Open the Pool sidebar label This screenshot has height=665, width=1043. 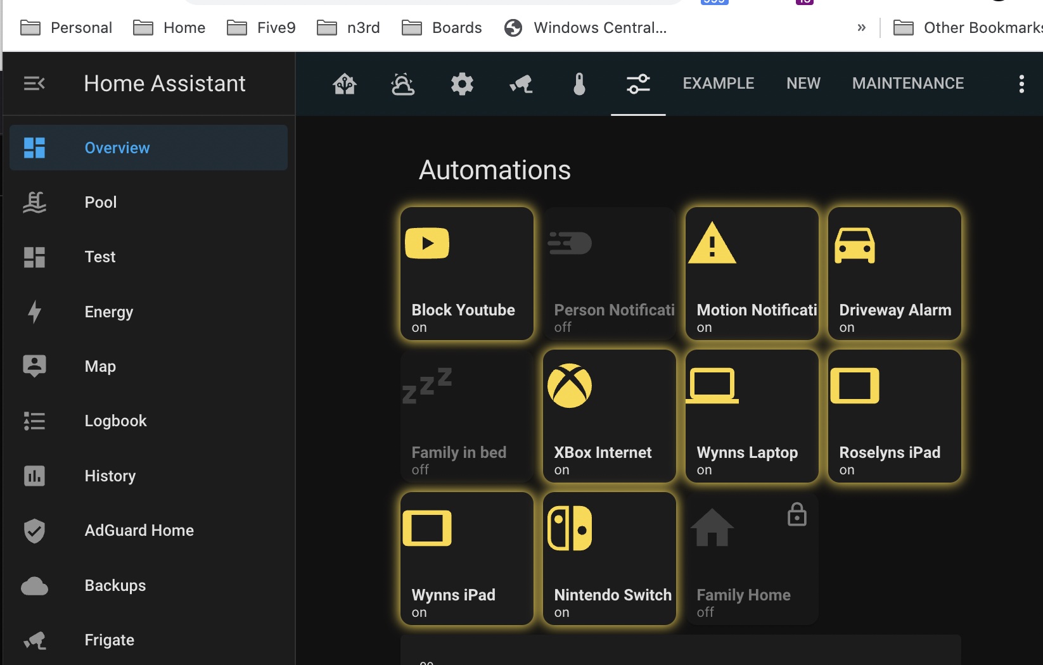[x=101, y=202]
